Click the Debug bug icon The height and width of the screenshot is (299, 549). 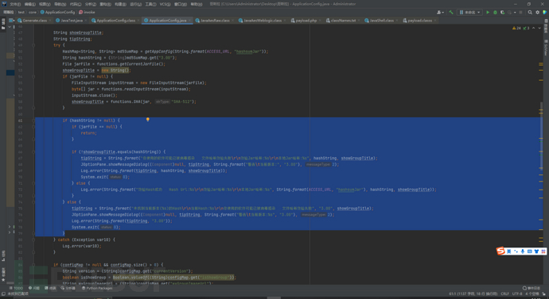click(495, 12)
